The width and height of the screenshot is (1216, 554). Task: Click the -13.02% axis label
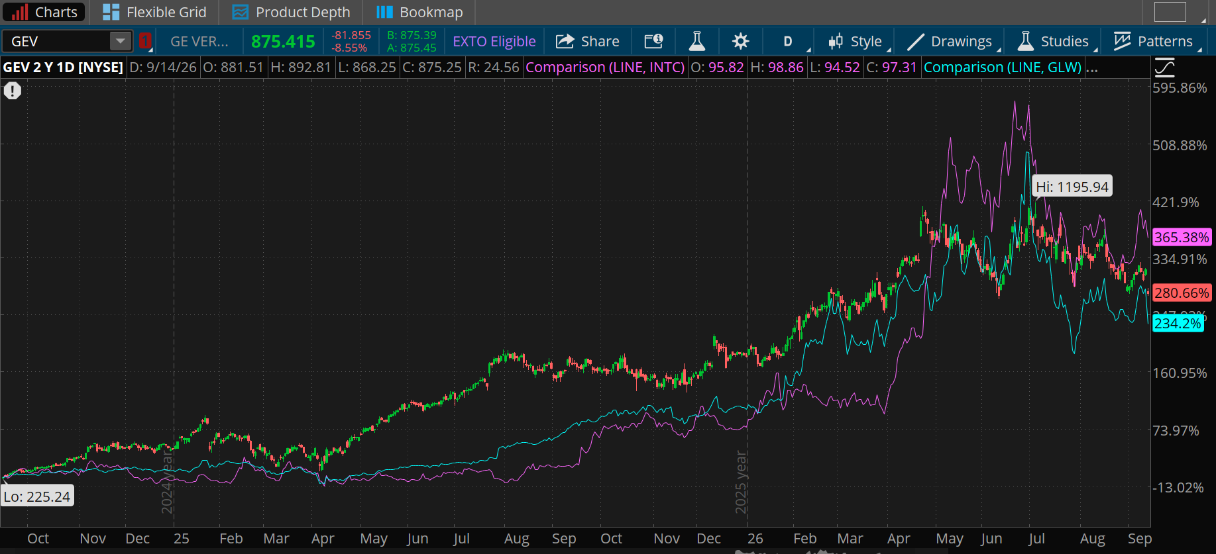pyautogui.click(x=1178, y=487)
